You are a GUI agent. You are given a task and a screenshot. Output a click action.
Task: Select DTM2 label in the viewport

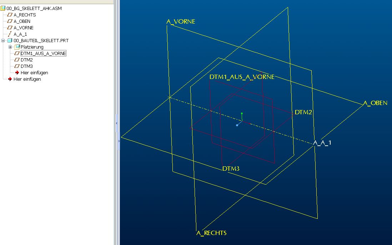coord(303,112)
